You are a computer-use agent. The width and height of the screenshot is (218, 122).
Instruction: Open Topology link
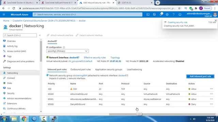115,58
